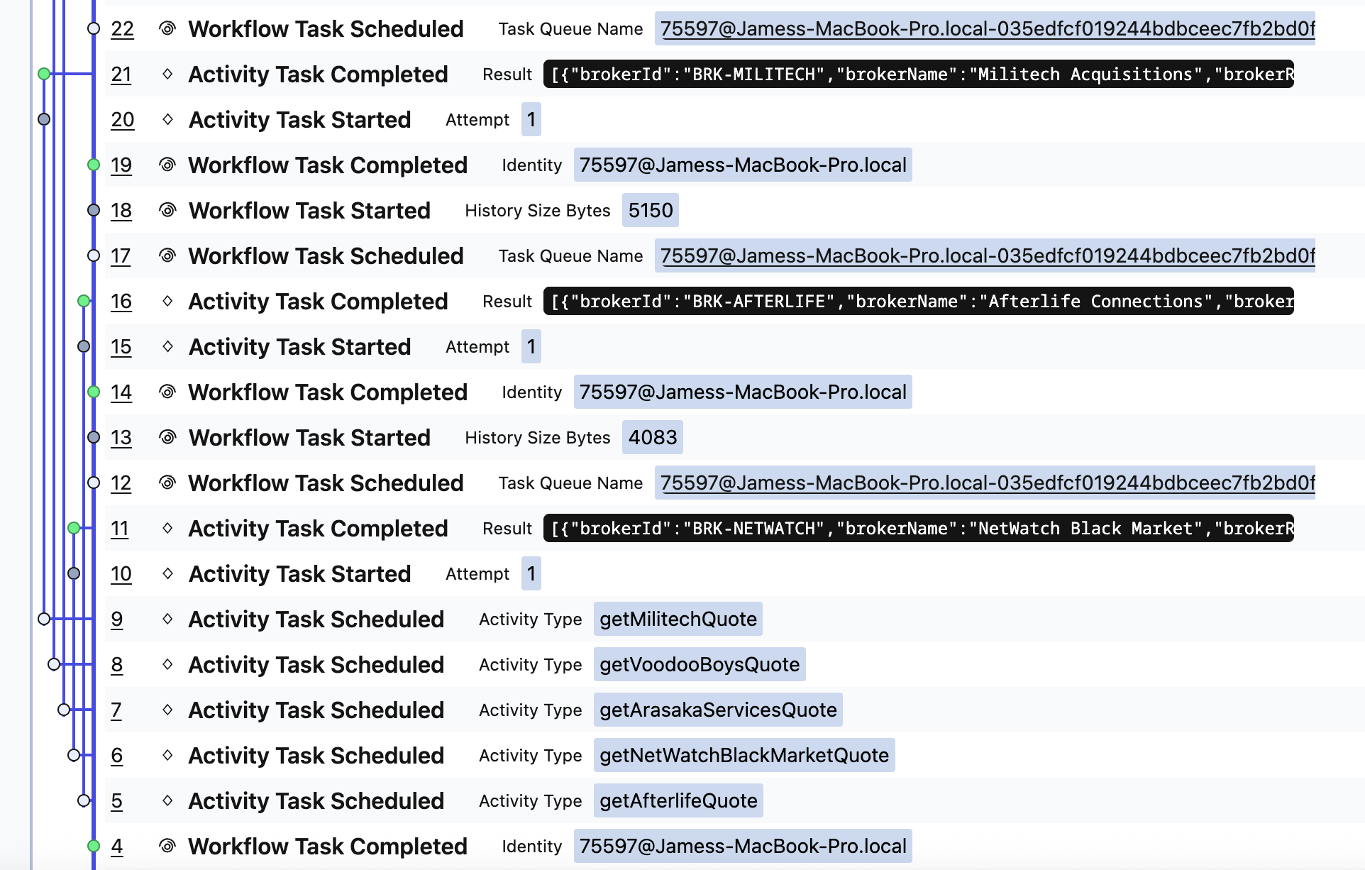Select green timeline marker for event 21
The image size is (1365, 870).
point(44,74)
